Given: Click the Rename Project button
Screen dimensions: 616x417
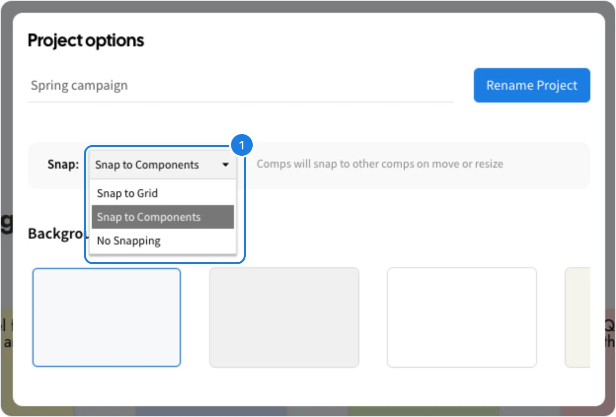Looking at the screenshot, I should [532, 85].
